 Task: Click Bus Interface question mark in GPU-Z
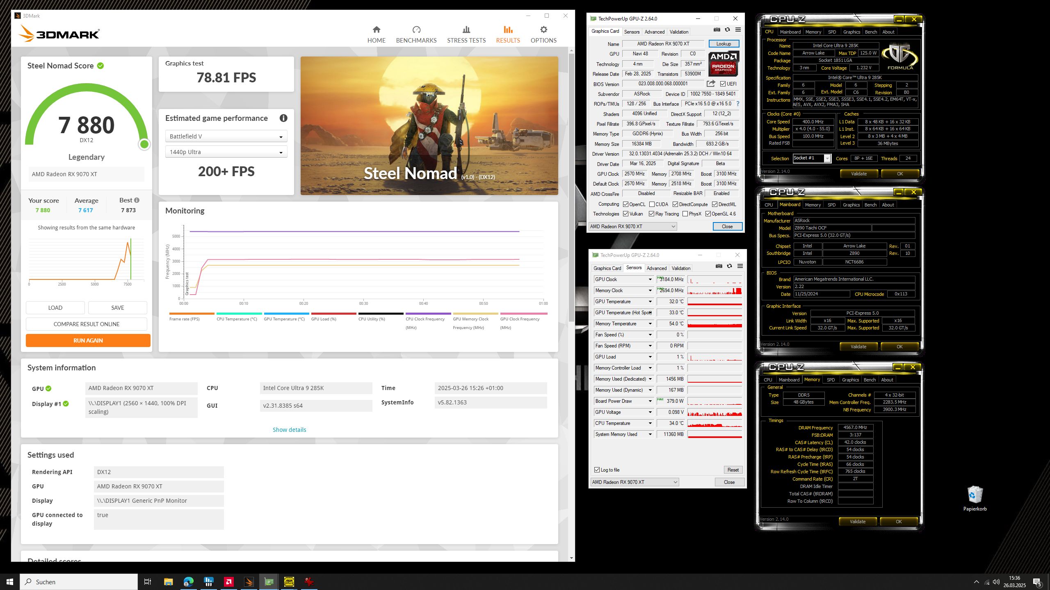(738, 104)
